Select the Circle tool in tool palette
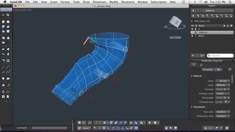235x132 pixels. tap(3, 78)
